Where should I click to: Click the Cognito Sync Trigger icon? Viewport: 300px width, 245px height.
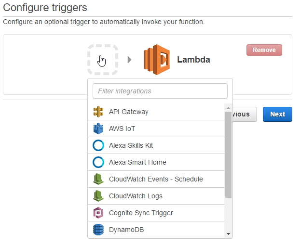point(98,213)
